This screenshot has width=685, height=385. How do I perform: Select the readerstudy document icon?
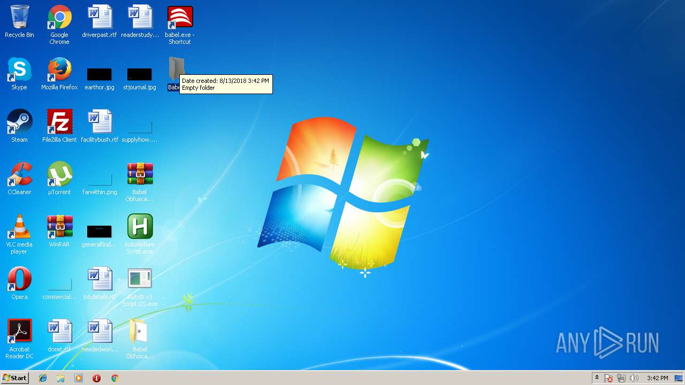[x=140, y=18]
